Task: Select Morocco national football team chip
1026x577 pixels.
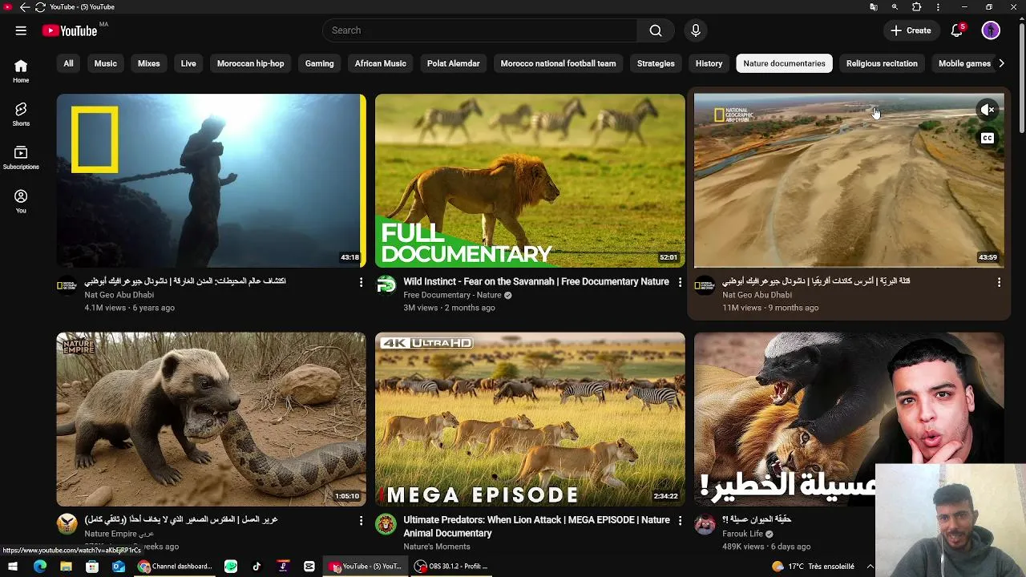Action: coord(558,63)
